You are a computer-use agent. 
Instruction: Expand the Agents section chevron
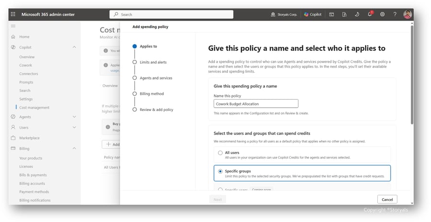click(74, 117)
